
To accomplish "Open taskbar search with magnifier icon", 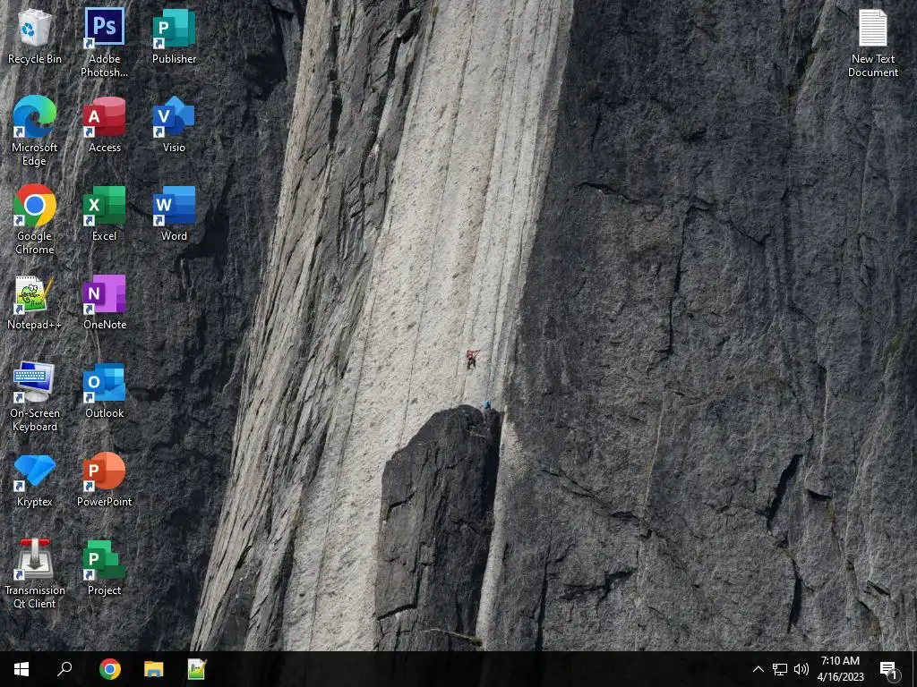I will [64, 669].
